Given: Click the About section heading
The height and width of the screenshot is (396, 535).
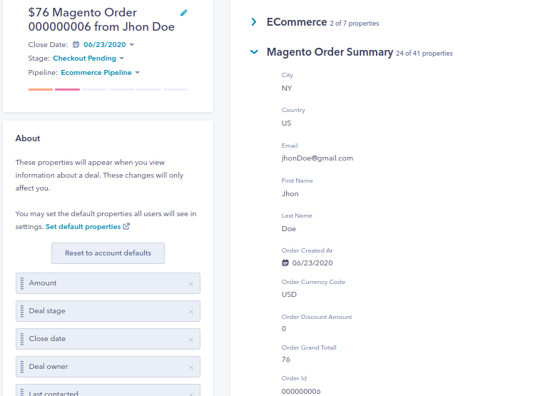Looking at the screenshot, I should coord(28,138).
